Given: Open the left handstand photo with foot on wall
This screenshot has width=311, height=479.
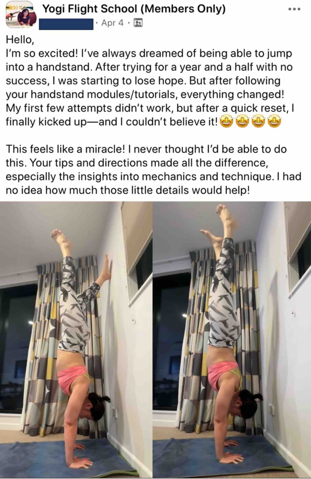Looking at the screenshot, I should [x=76, y=340].
